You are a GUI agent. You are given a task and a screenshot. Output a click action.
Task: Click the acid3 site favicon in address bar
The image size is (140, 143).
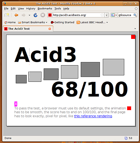pos(50,15)
